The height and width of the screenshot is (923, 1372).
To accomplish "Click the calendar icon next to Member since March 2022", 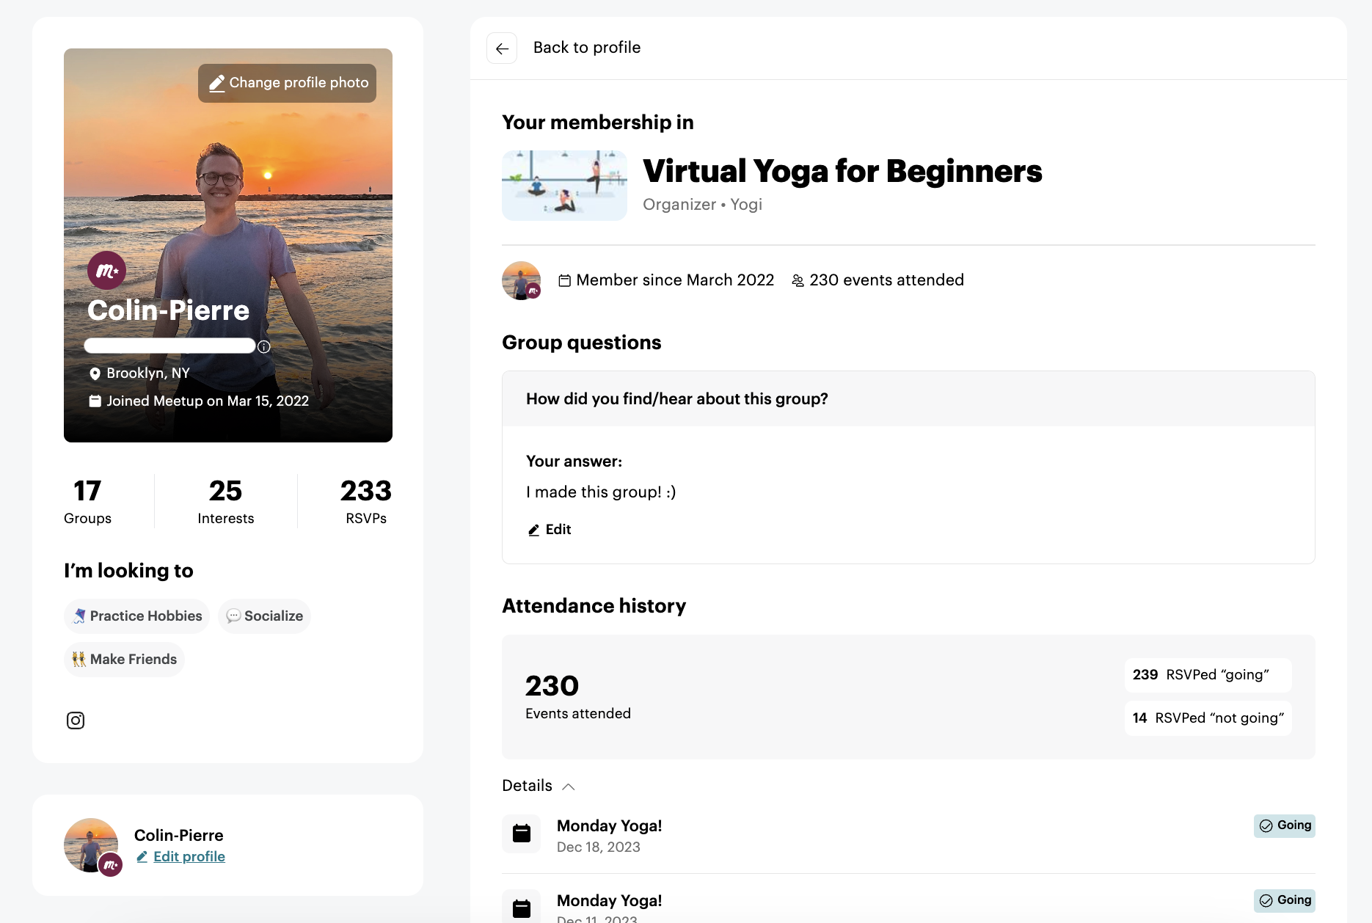I will tap(565, 280).
